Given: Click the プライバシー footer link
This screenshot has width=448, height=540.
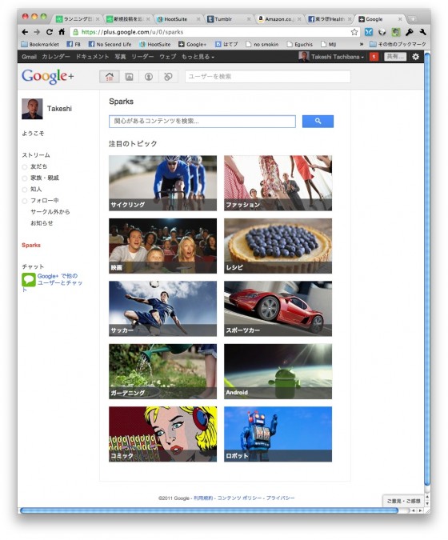Looking at the screenshot, I should (x=280, y=498).
